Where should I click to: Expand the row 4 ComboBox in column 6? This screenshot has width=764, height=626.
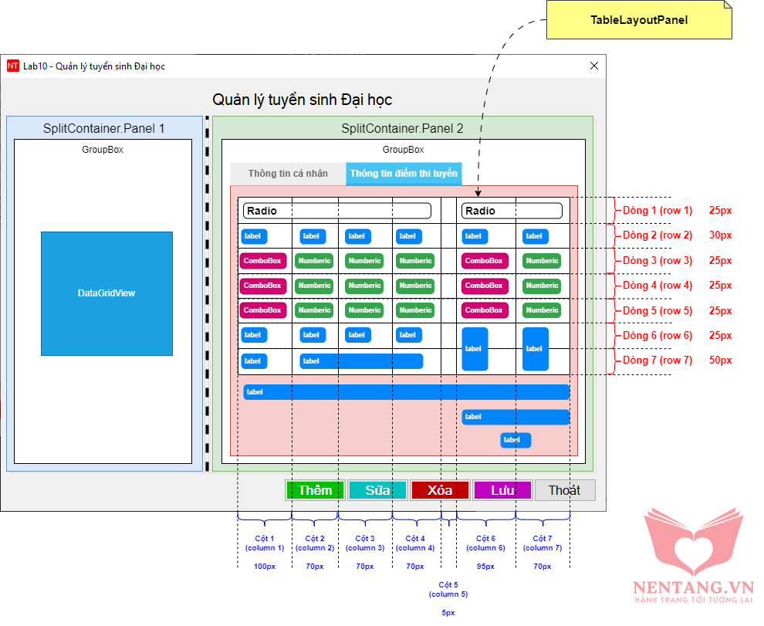pos(485,286)
